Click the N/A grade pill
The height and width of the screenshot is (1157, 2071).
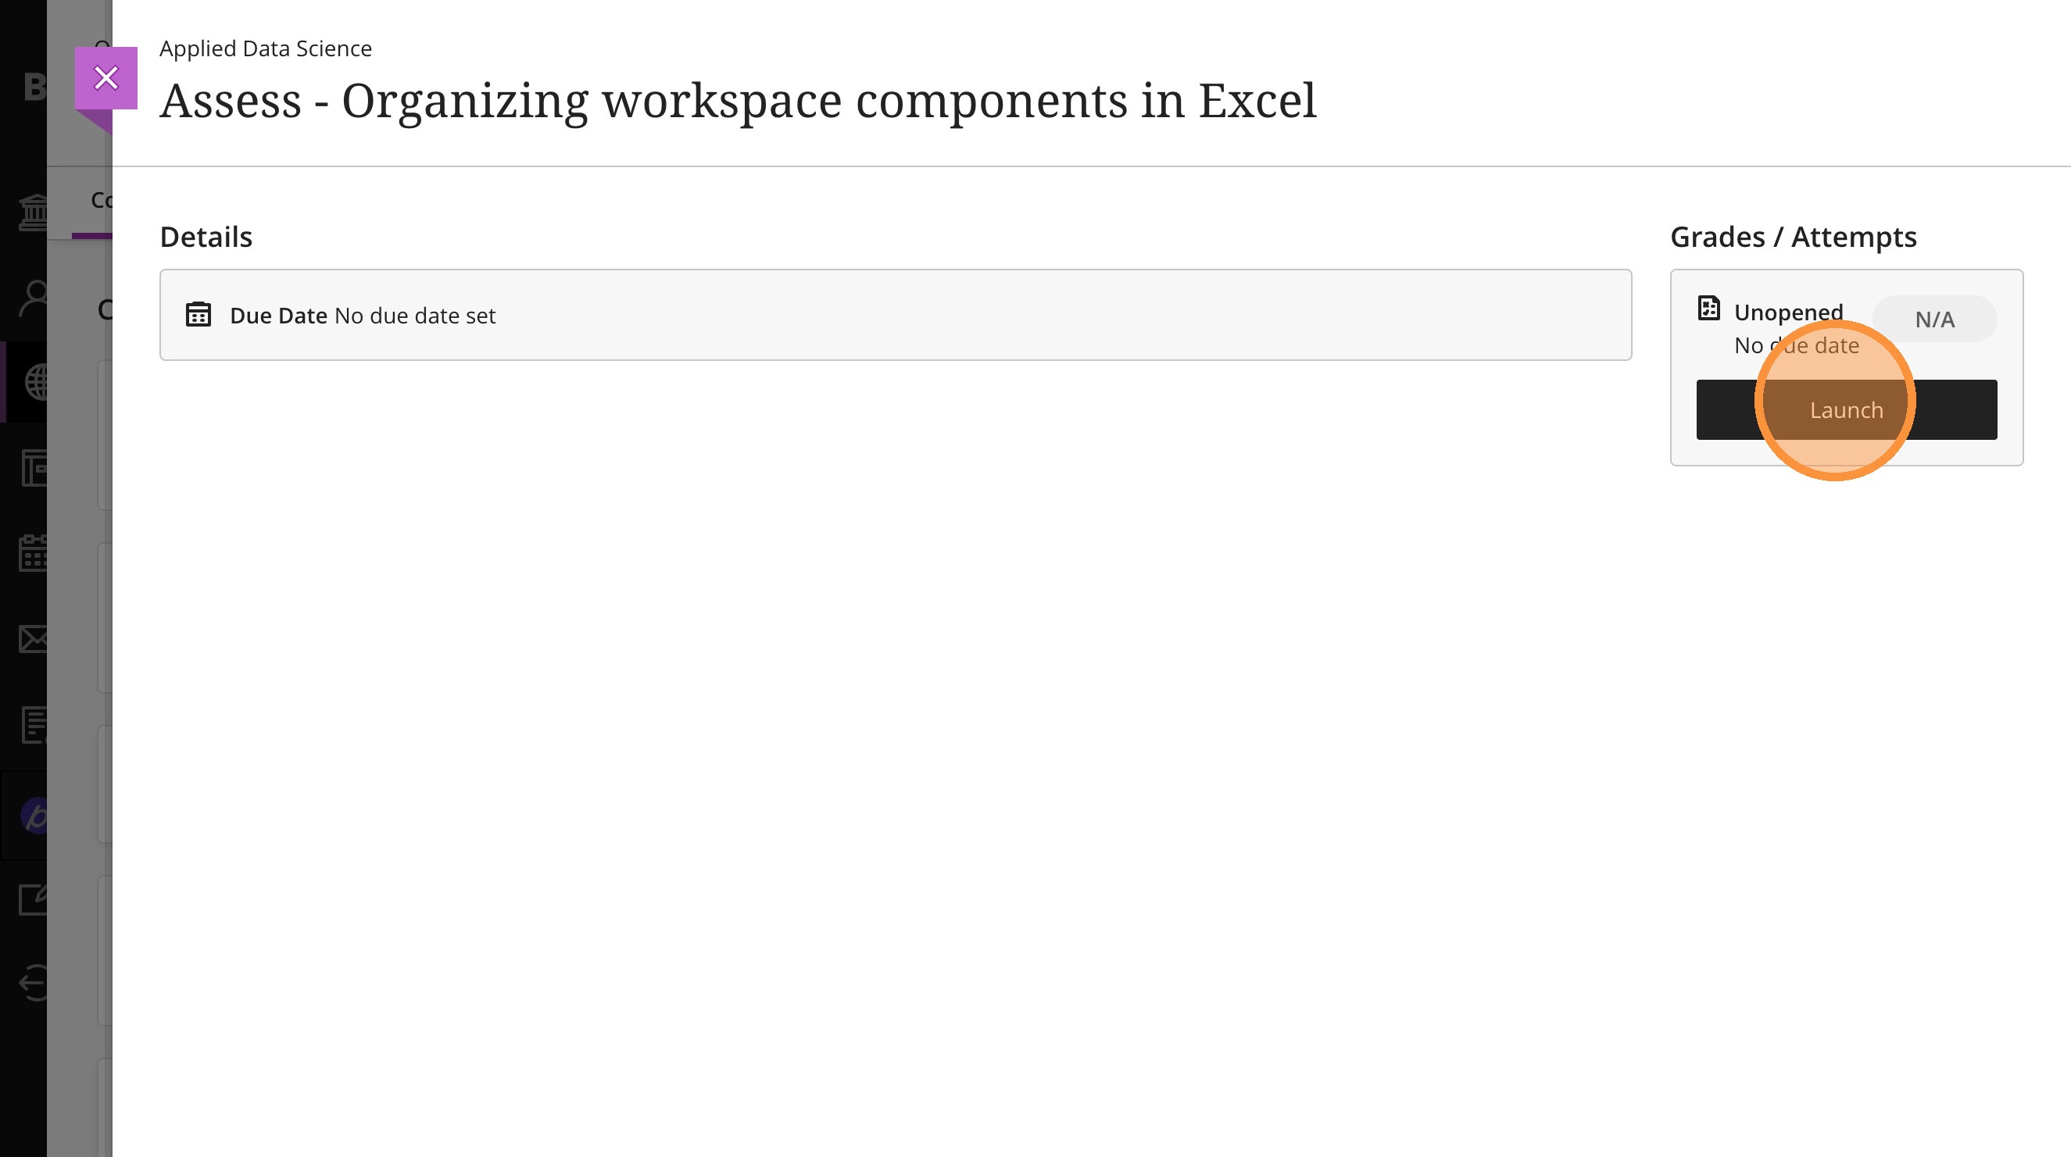tap(1933, 320)
